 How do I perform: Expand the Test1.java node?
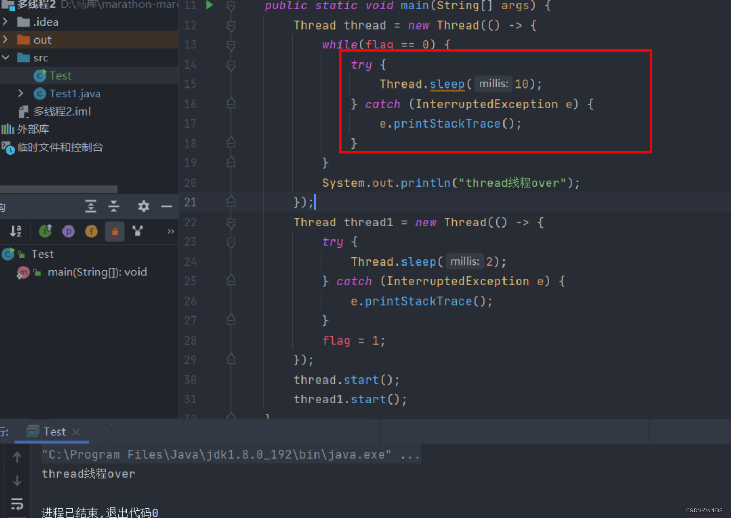(21, 93)
